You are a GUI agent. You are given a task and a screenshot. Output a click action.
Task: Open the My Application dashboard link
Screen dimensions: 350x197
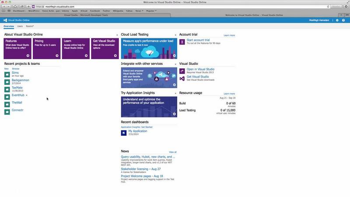pyautogui.click(x=138, y=131)
